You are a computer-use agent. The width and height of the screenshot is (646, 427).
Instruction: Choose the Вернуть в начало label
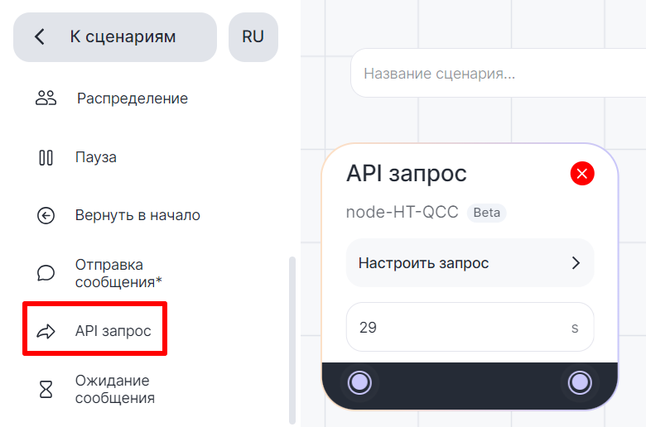coord(137,216)
